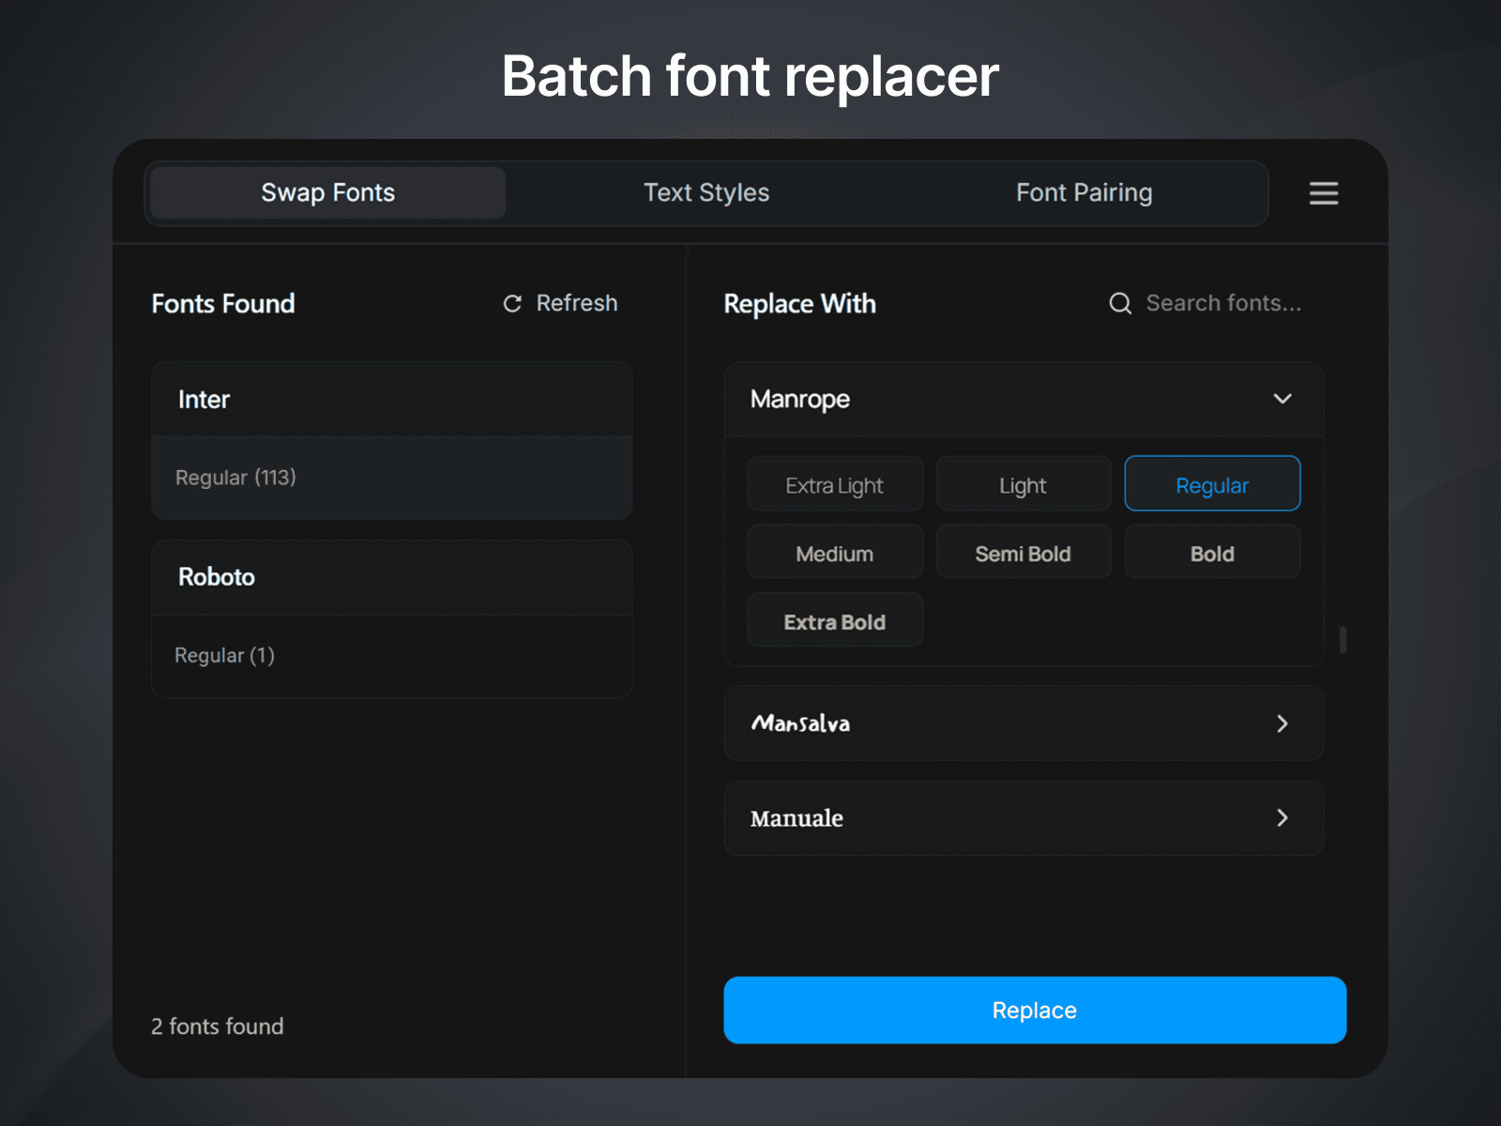
Task: Click the Manrope font name
Action: [x=800, y=400]
